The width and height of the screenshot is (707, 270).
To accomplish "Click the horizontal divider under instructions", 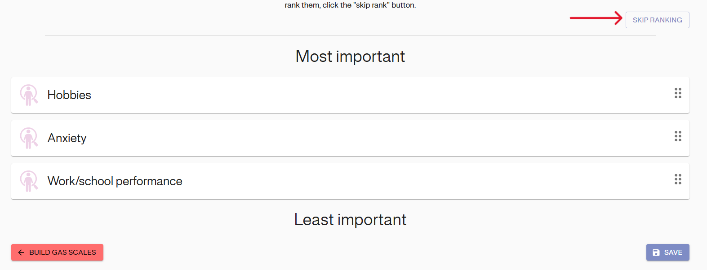I will (350, 36).
